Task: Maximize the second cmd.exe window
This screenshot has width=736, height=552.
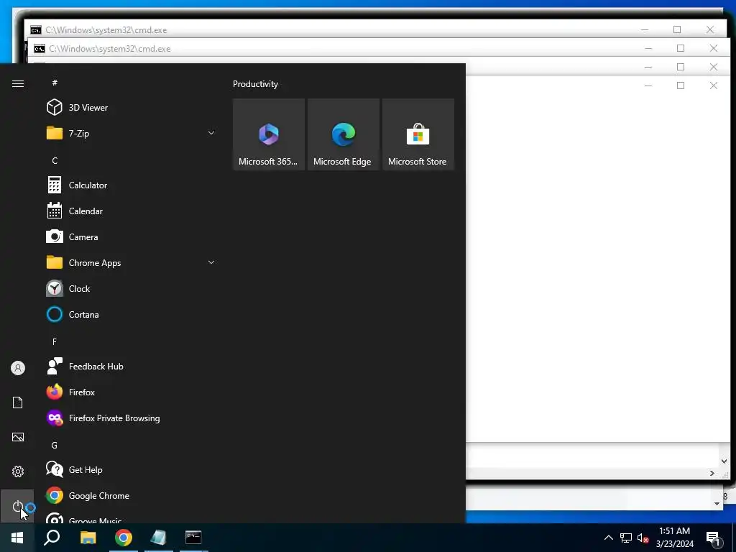Action: pyautogui.click(x=681, y=48)
